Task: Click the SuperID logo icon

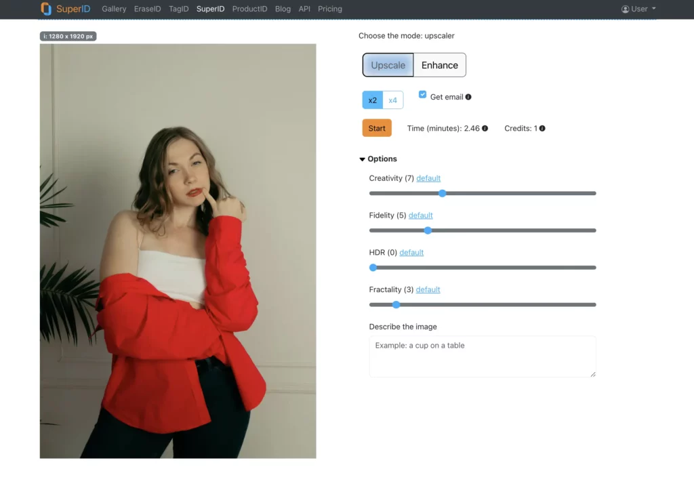Action: (x=47, y=9)
